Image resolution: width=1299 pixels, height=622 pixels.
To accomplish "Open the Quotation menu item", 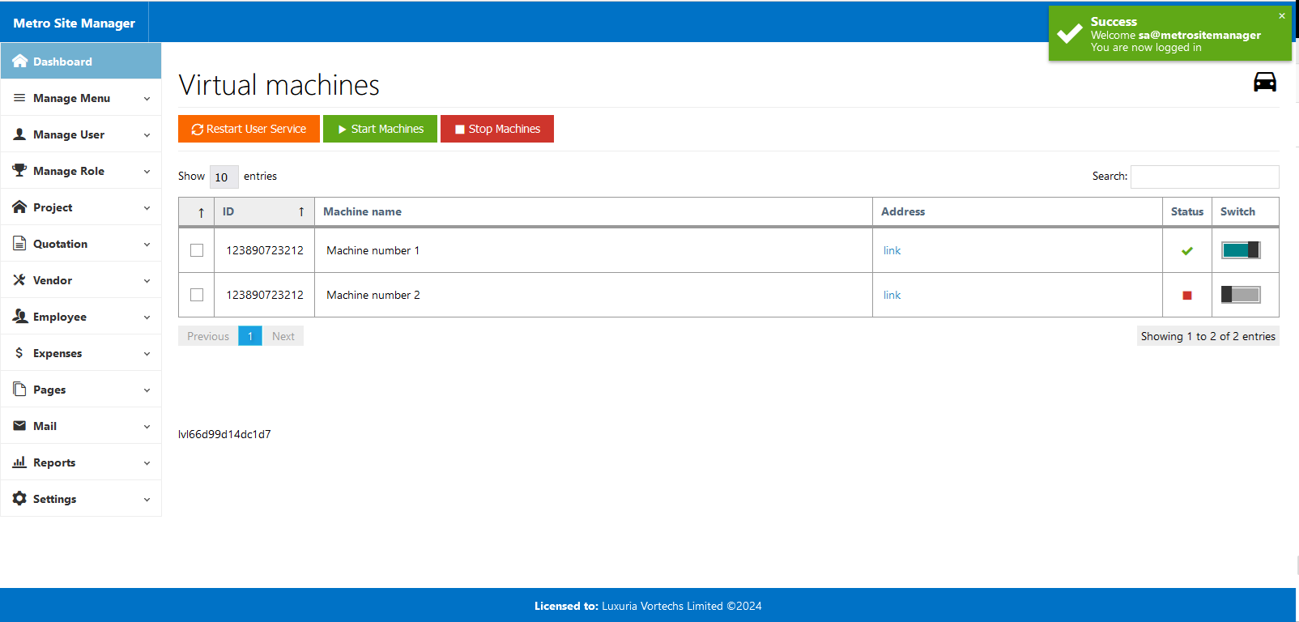I will point(61,244).
